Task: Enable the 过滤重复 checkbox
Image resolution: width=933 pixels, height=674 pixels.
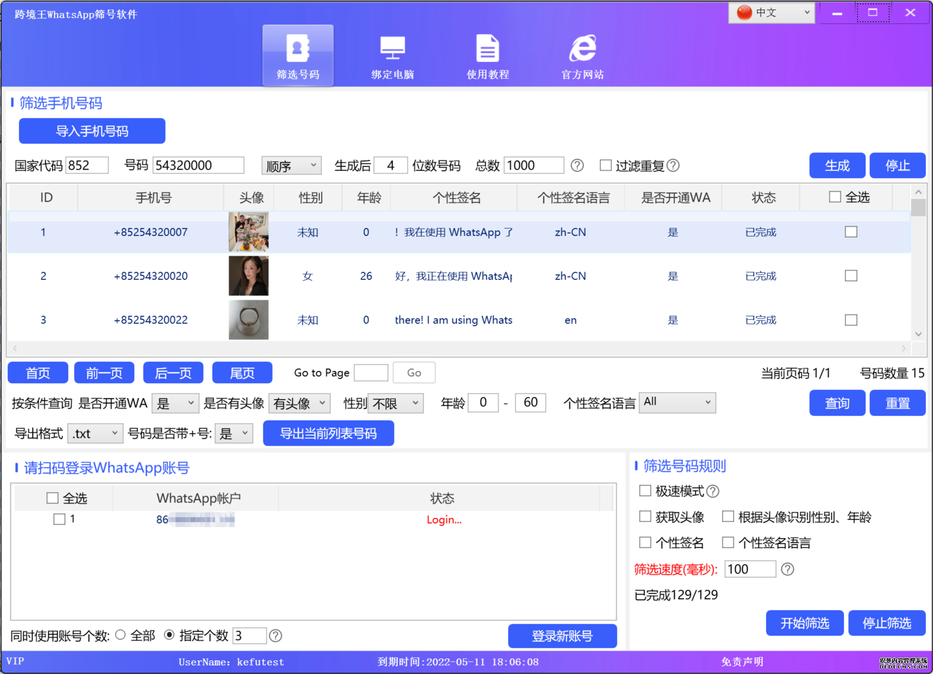Action: (x=606, y=166)
